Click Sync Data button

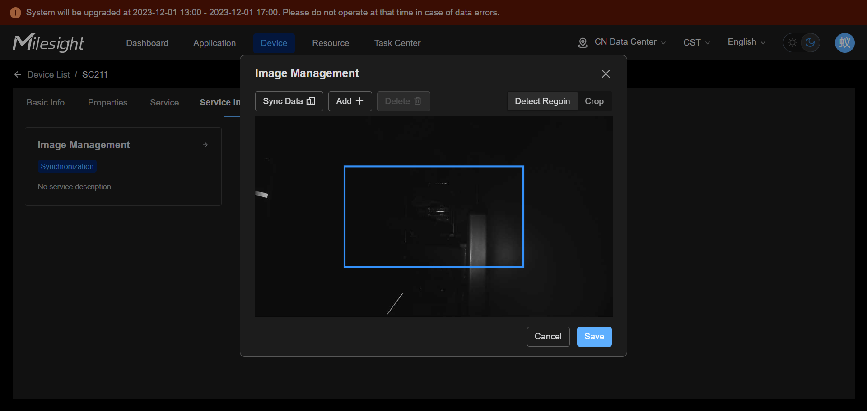pyautogui.click(x=289, y=101)
